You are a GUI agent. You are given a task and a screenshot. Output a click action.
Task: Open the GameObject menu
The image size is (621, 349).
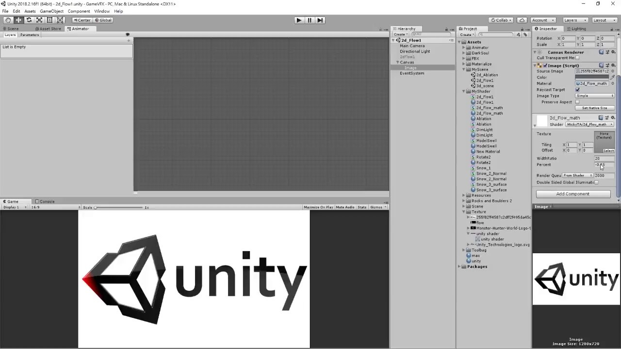(x=51, y=11)
